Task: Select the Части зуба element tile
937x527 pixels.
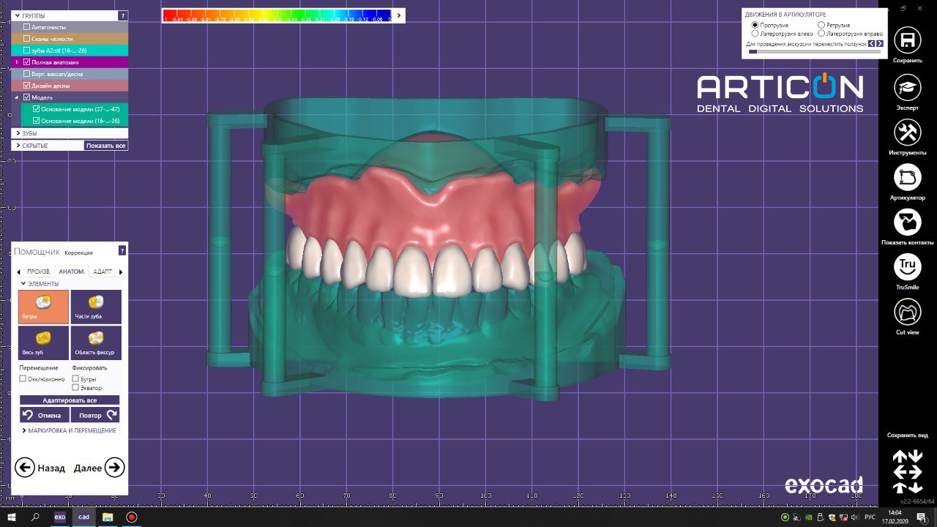Action: (96, 307)
